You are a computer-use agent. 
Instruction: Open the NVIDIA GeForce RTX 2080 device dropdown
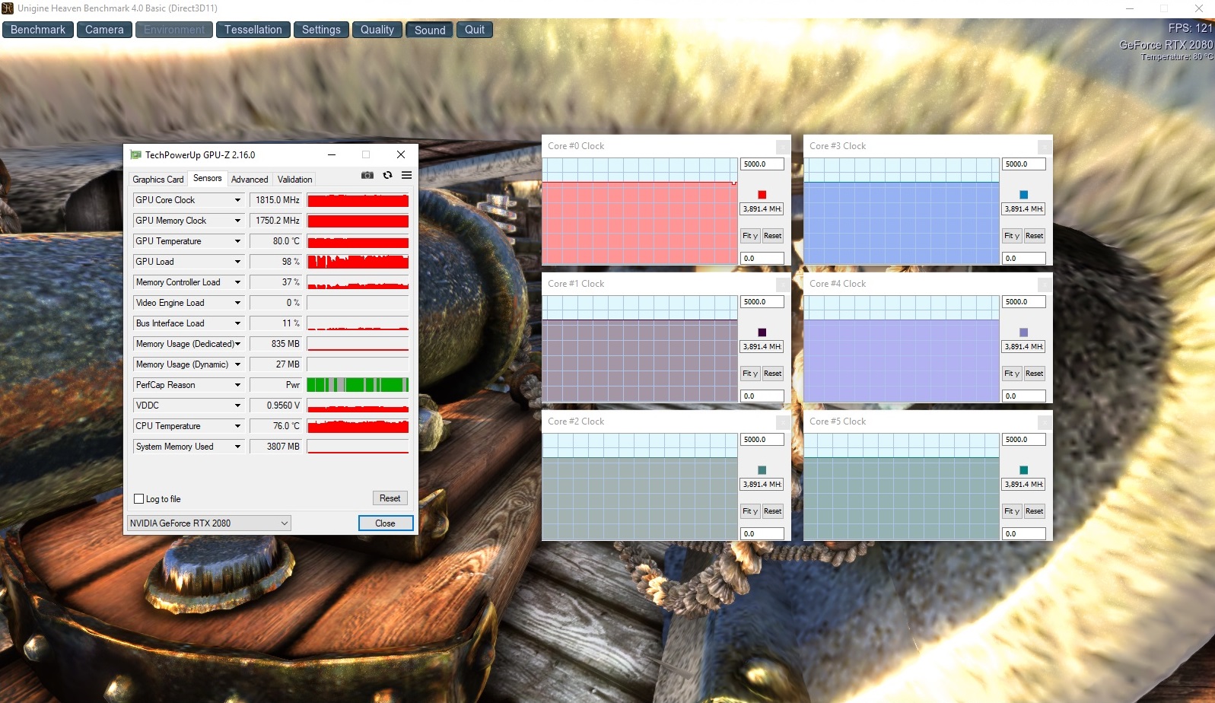coord(208,523)
